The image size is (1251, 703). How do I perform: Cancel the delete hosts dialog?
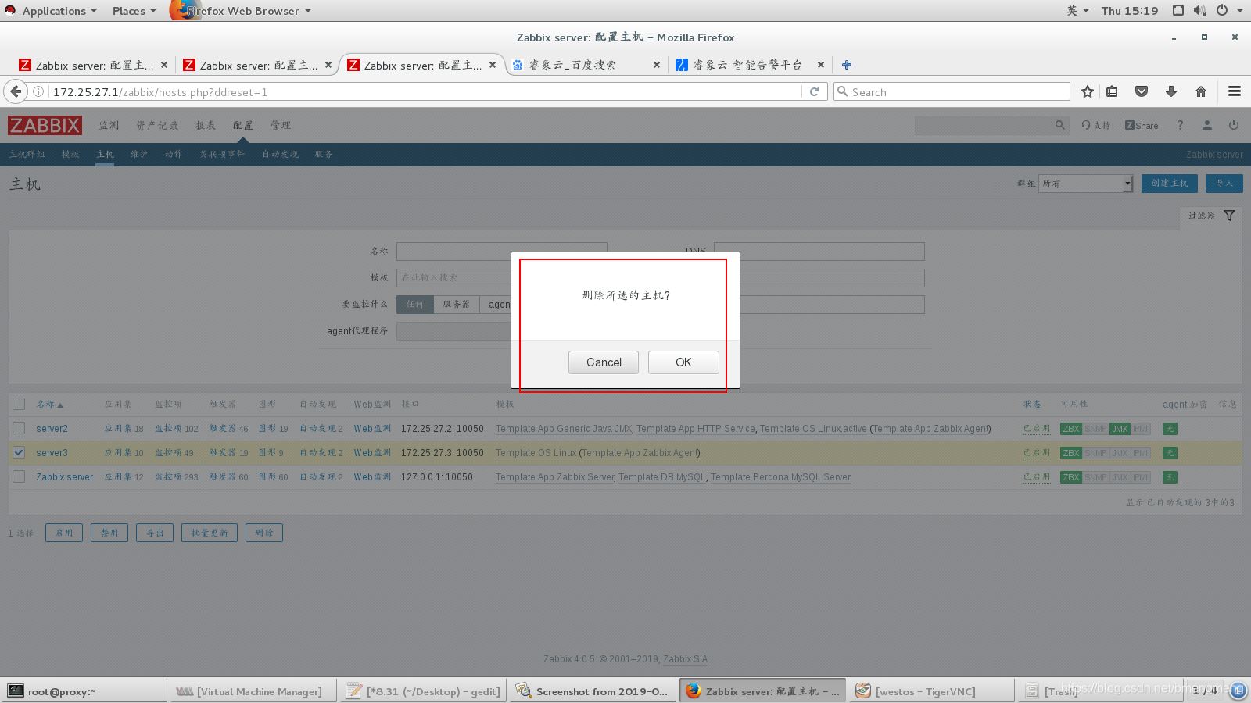coord(604,362)
